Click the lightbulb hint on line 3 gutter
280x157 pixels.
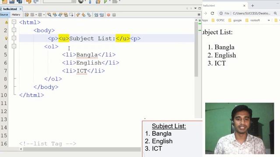(x=7, y=38)
